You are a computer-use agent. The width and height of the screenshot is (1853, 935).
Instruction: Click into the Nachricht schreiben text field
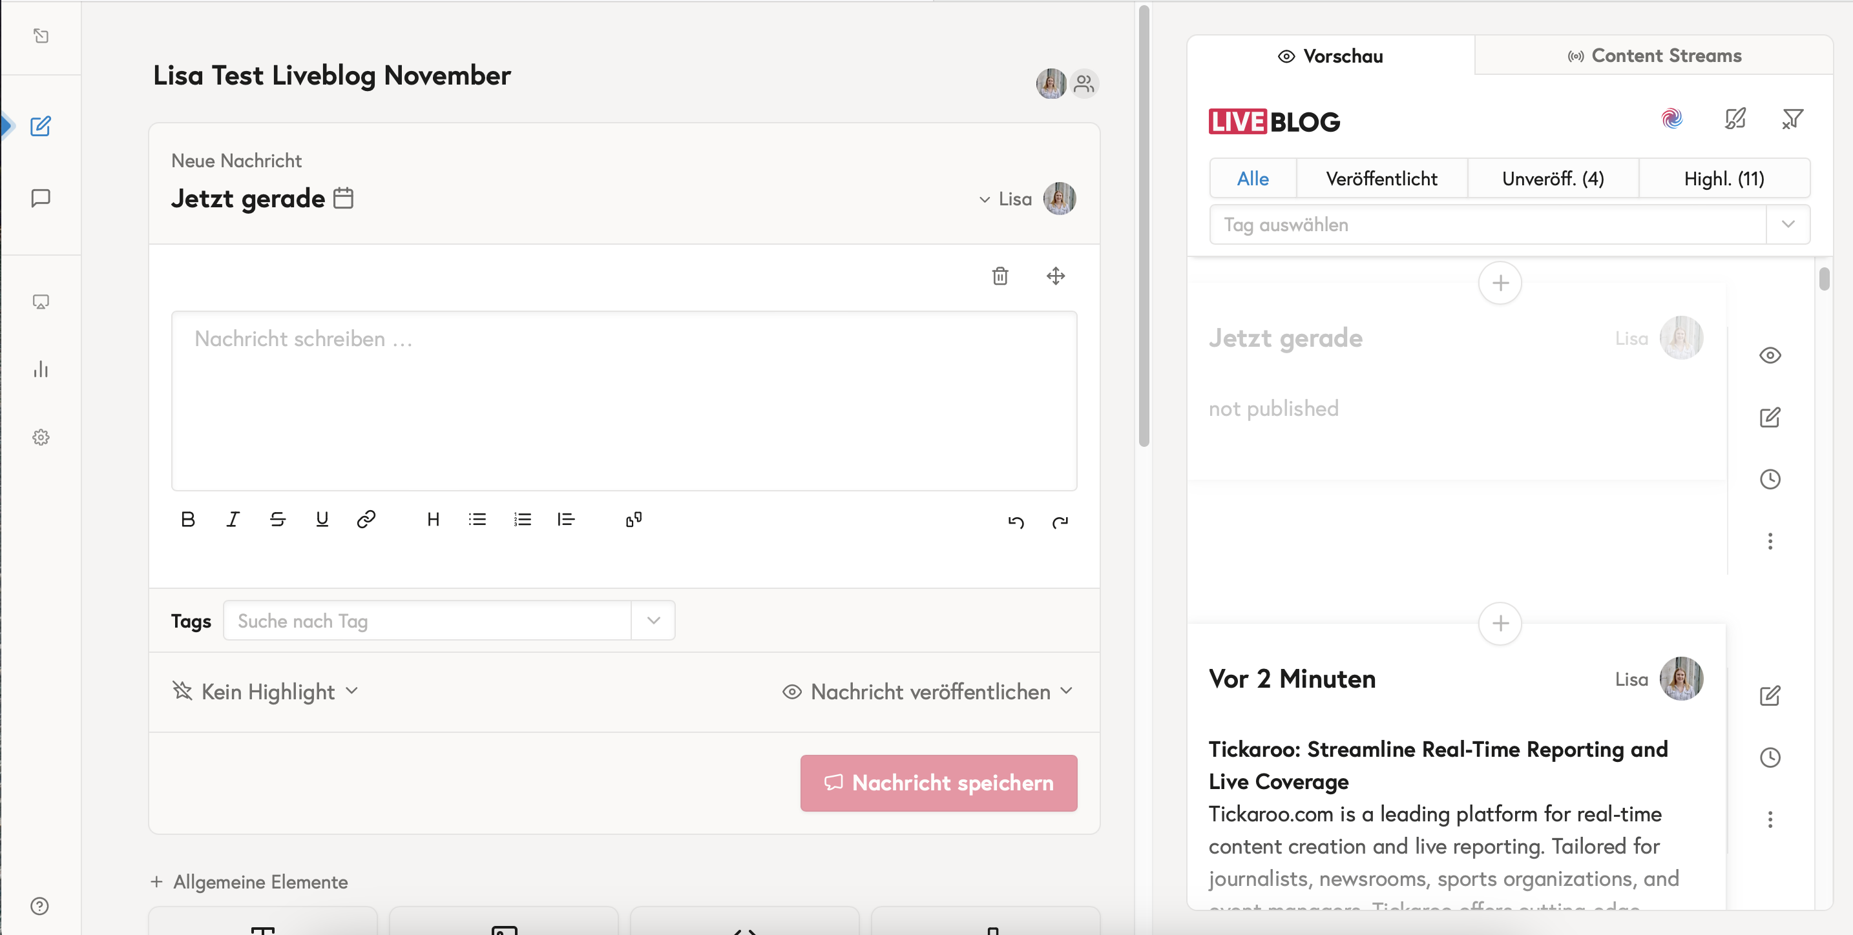point(623,400)
